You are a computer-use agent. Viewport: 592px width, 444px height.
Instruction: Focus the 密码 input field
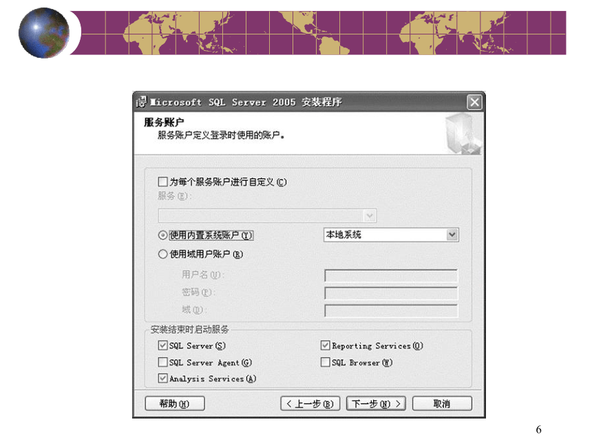tap(391, 293)
